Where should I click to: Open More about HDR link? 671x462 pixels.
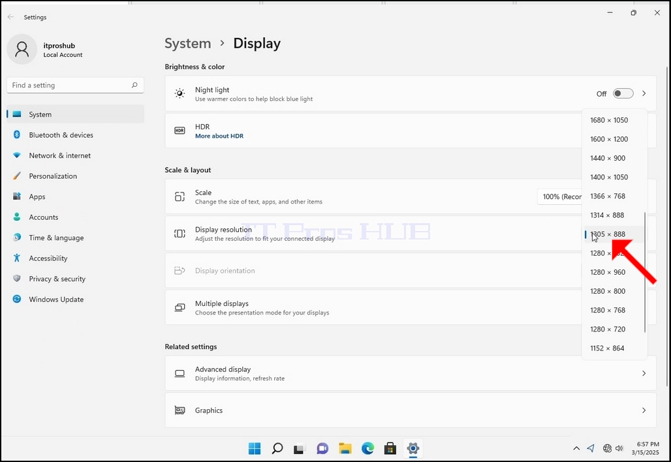click(219, 136)
